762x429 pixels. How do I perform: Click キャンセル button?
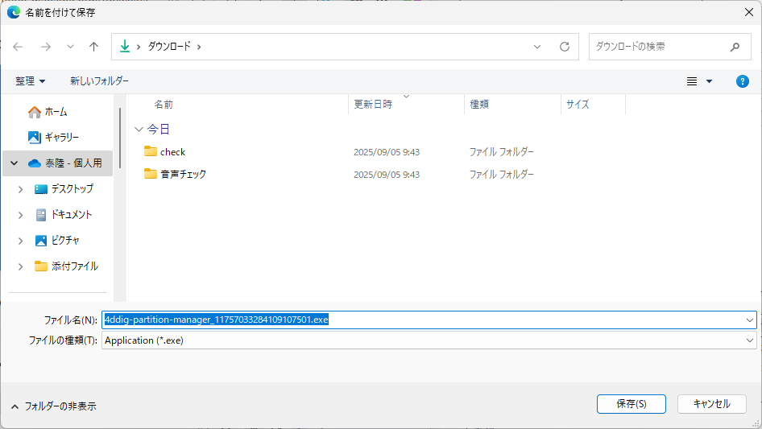[x=711, y=404]
